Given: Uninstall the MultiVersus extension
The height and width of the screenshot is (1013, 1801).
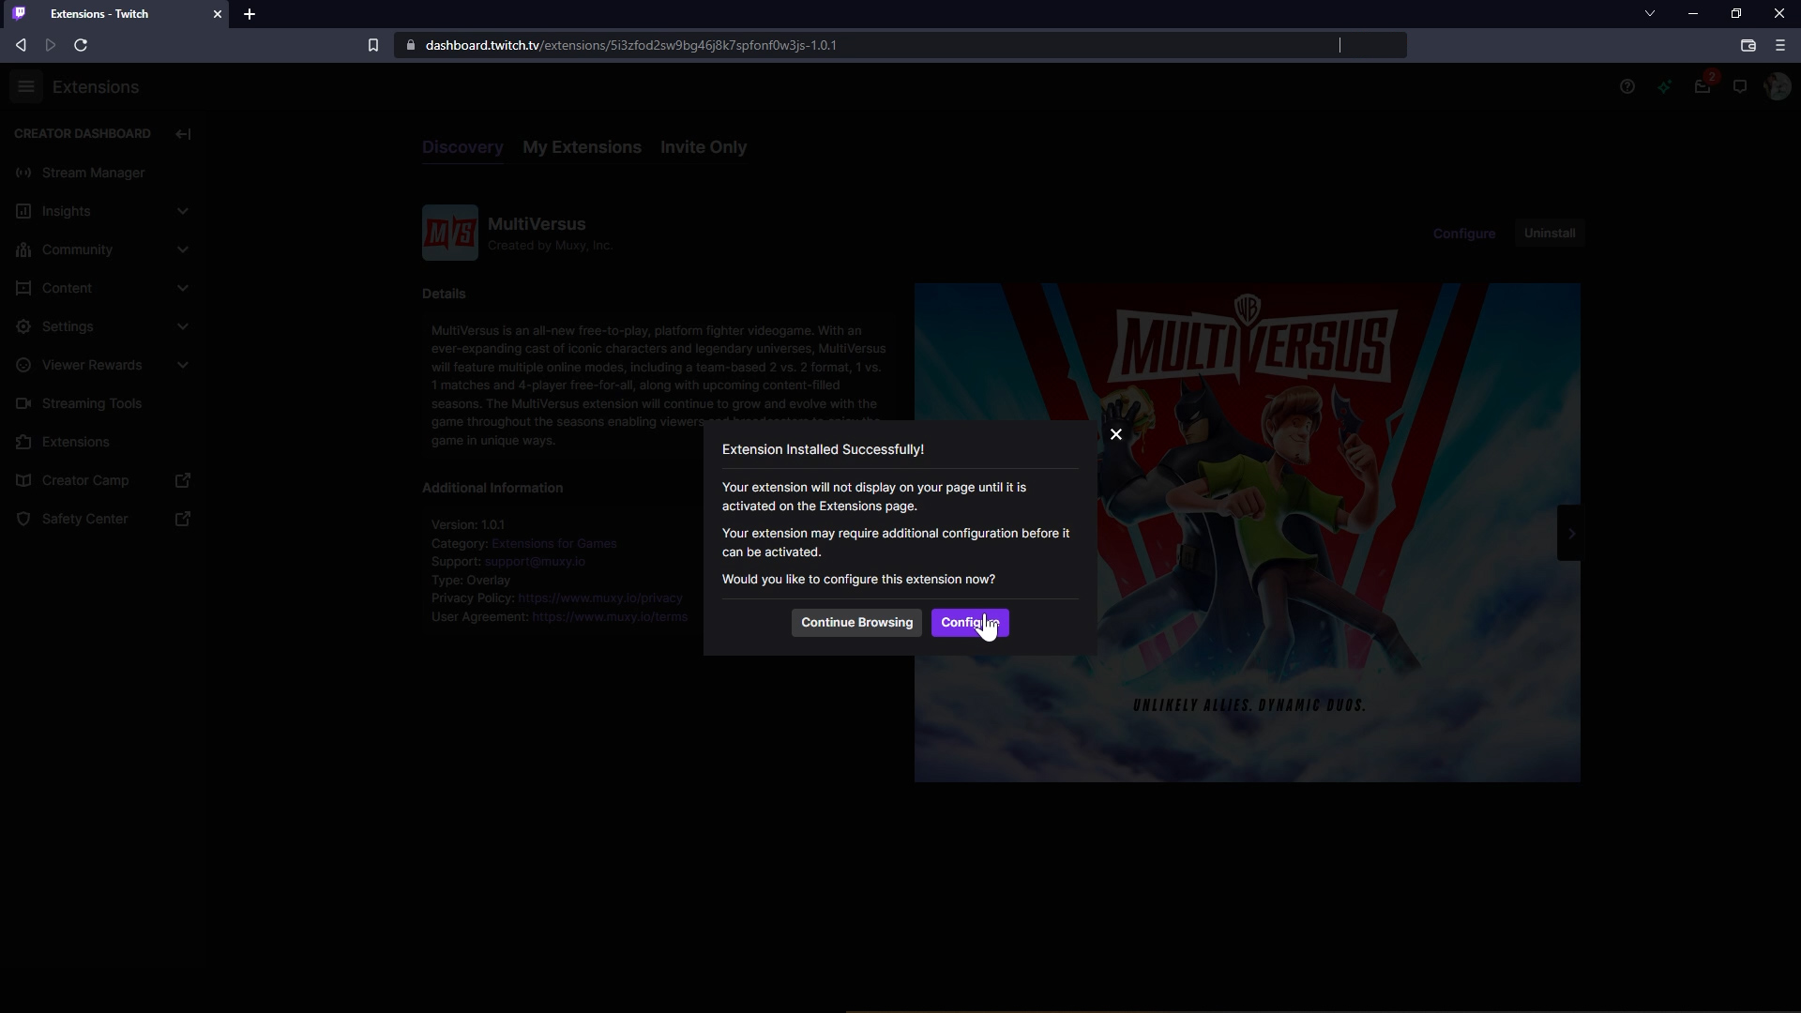Looking at the screenshot, I should [x=1550, y=234].
